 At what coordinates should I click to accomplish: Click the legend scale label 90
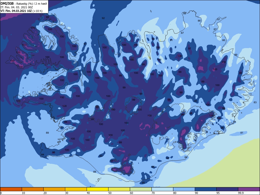[196, 193]
